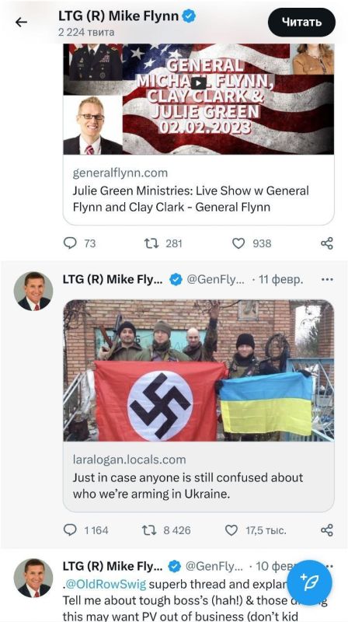Open the @OldRowSwig mention link
This screenshot has height=622, width=348.
(x=106, y=584)
